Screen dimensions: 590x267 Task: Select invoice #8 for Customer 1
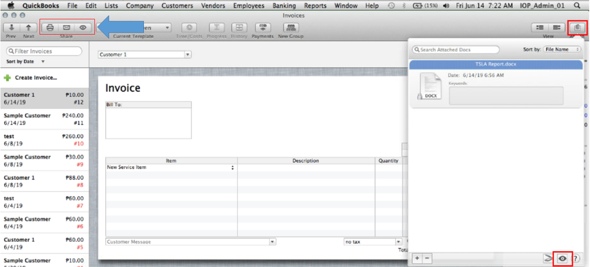44,182
